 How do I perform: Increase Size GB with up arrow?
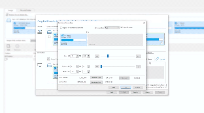[x=77, y=55]
